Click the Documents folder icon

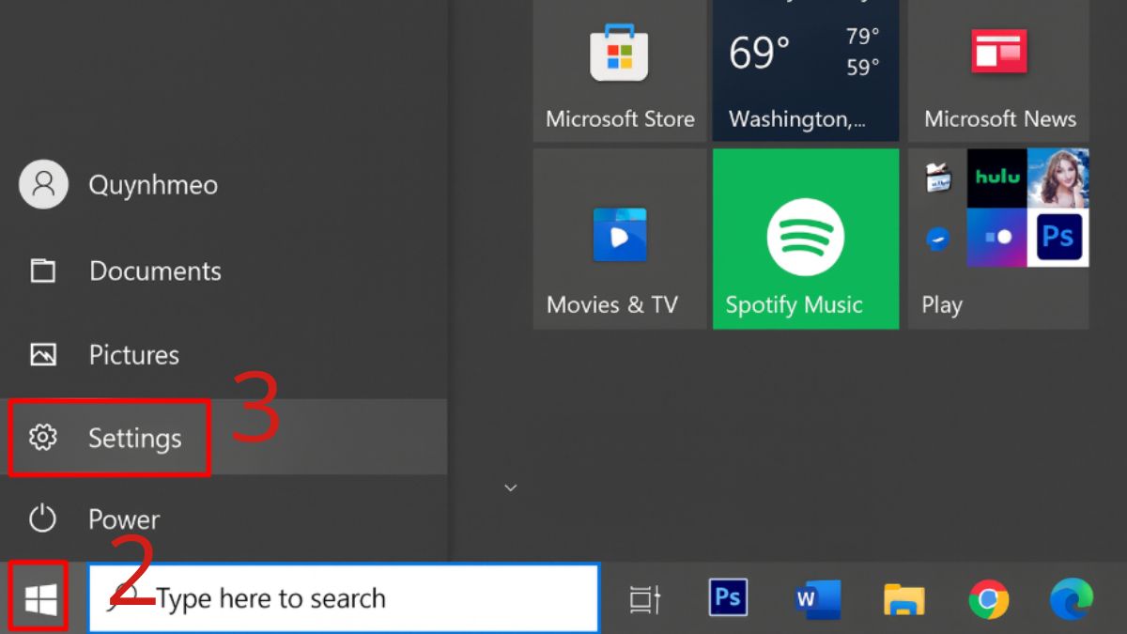point(42,271)
